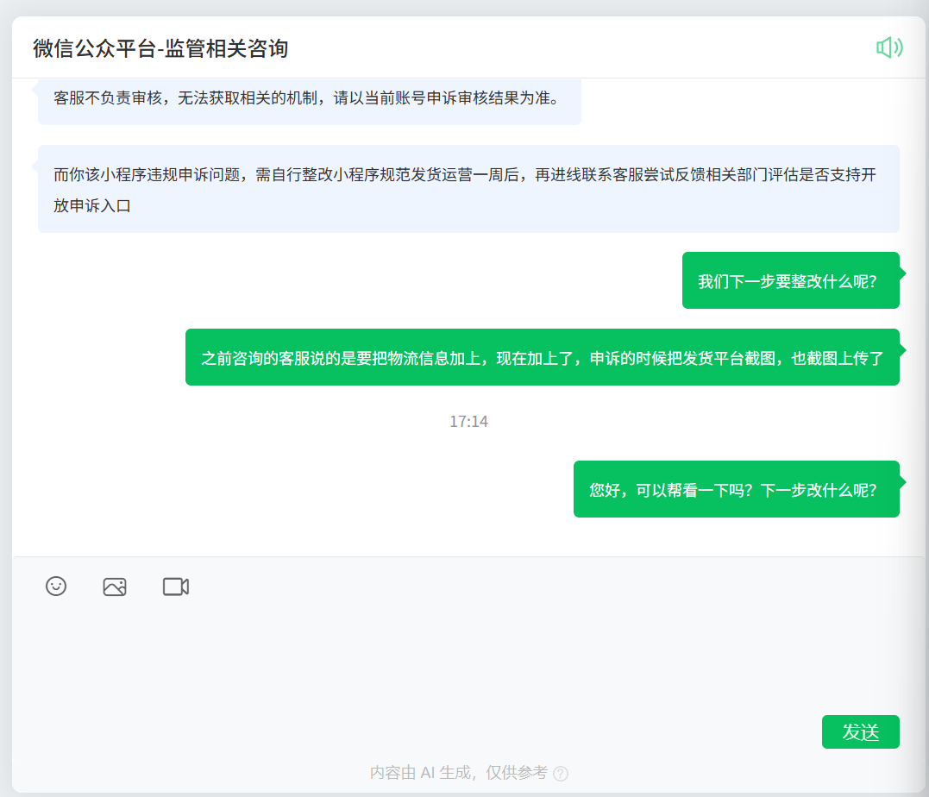Click the 17:14 timestamp

pyautogui.click(x=468, y=421)
